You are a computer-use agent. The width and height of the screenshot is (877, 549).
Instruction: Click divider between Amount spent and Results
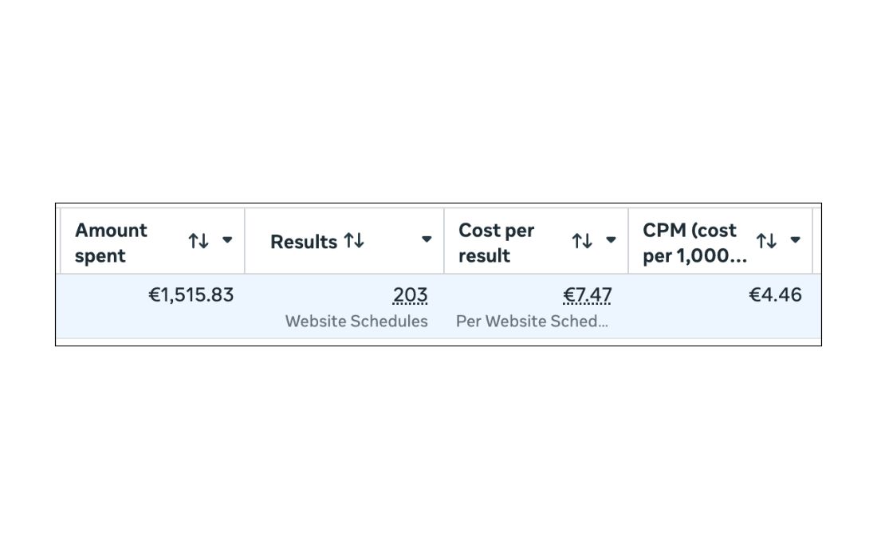[245, 240]
